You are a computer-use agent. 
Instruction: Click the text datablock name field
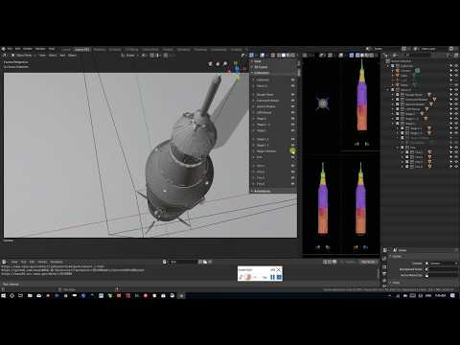click(x=183, y=262)
